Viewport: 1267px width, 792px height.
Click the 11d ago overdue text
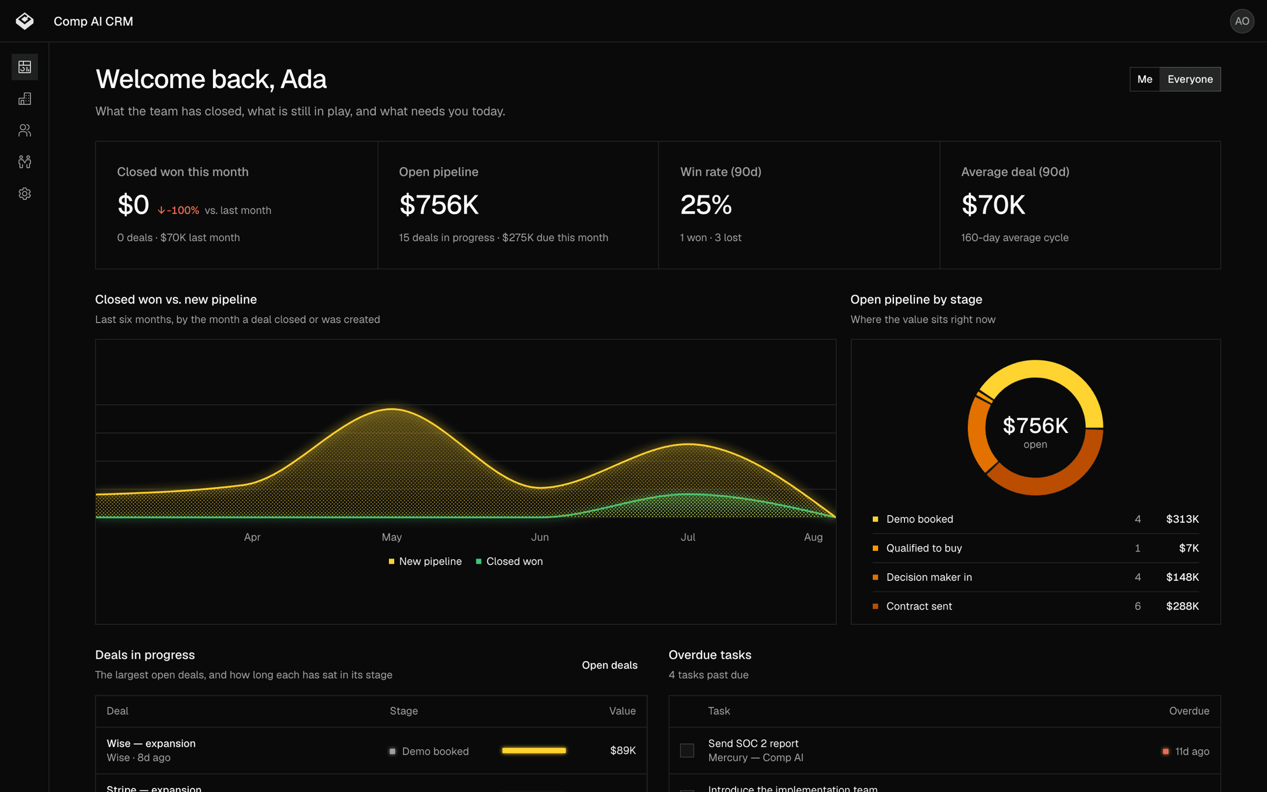1192,752
